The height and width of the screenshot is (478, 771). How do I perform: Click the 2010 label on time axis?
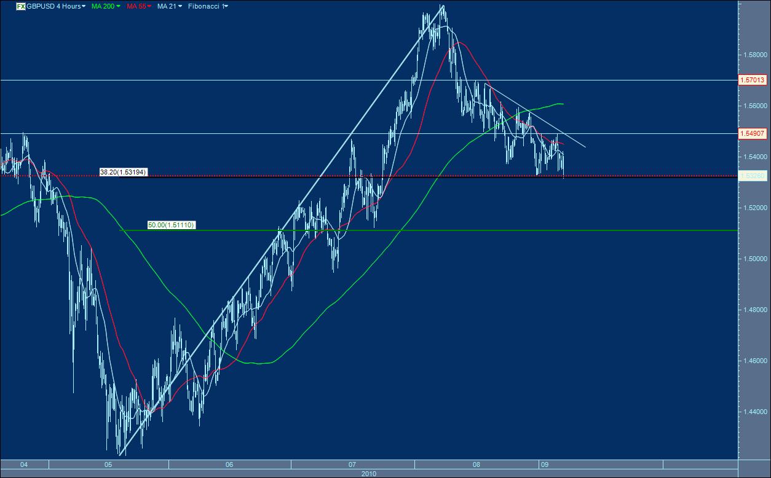point(369,474)
